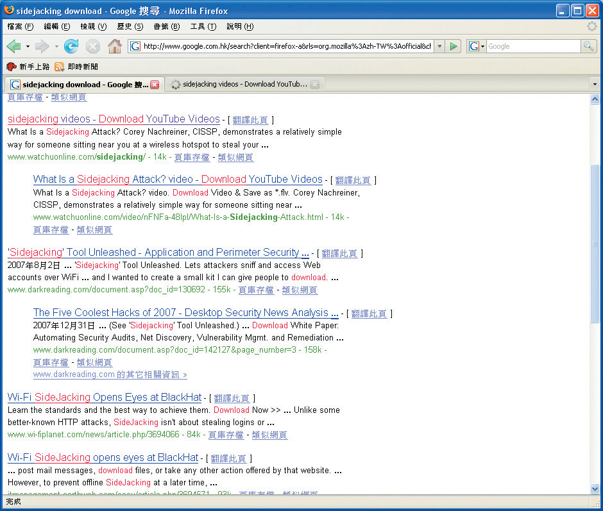Click the loading throbber icon
The height and width of the screenshot is (511, 603).
coord(592,26)
